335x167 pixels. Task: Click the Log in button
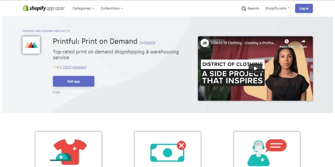[x=304, y=8]
